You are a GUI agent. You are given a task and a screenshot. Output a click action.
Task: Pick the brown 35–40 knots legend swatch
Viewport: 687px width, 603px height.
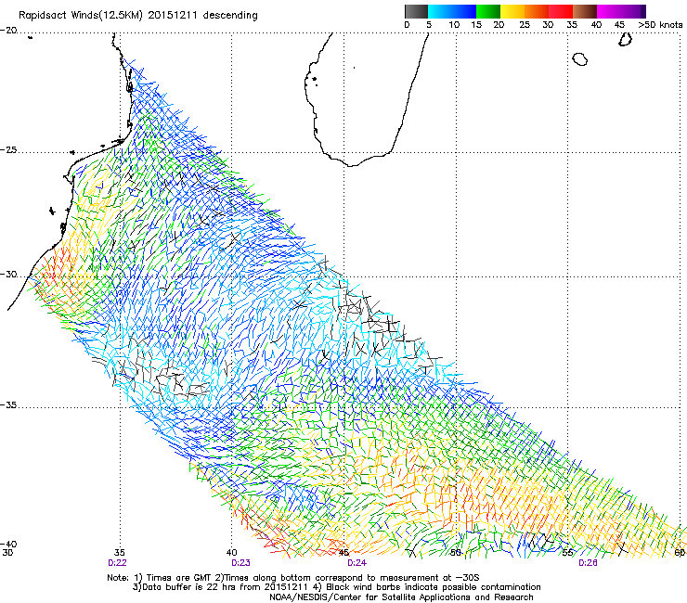pyautogui.click(x=585, y=11)
